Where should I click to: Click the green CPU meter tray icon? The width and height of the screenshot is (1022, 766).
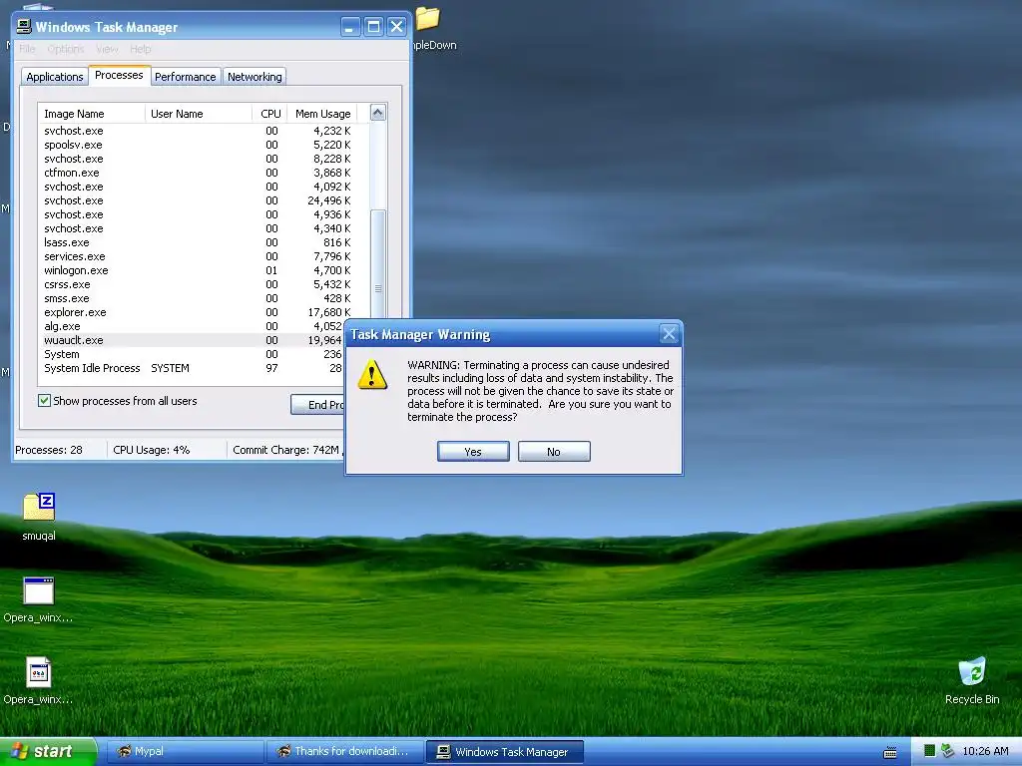[929, 751]
